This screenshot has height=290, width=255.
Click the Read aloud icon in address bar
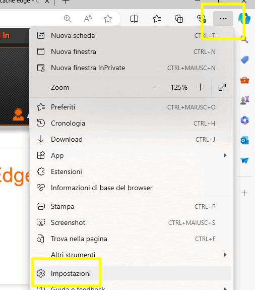[x=88, y=19]
